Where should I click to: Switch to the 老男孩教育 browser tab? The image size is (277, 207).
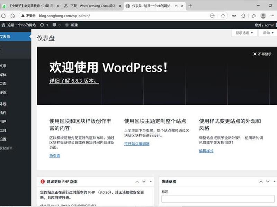pos(30,6)
